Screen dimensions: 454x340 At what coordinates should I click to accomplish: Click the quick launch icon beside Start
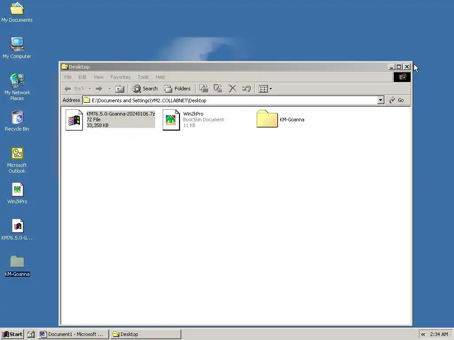point(31,334)
